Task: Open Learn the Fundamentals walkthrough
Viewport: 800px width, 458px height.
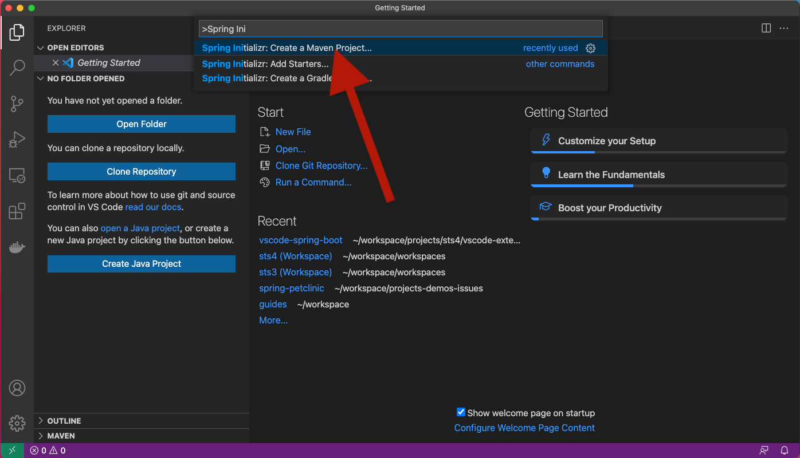Action: point(659,175)
